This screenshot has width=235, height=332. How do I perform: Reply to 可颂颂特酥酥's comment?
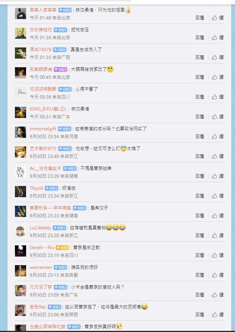[x=200, y=97]
